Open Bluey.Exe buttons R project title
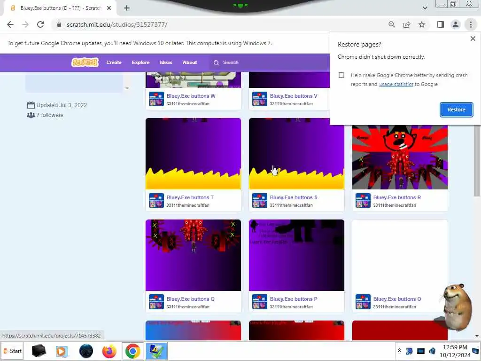The width and height of the screenshot is (481, 361). coord(397,197)
